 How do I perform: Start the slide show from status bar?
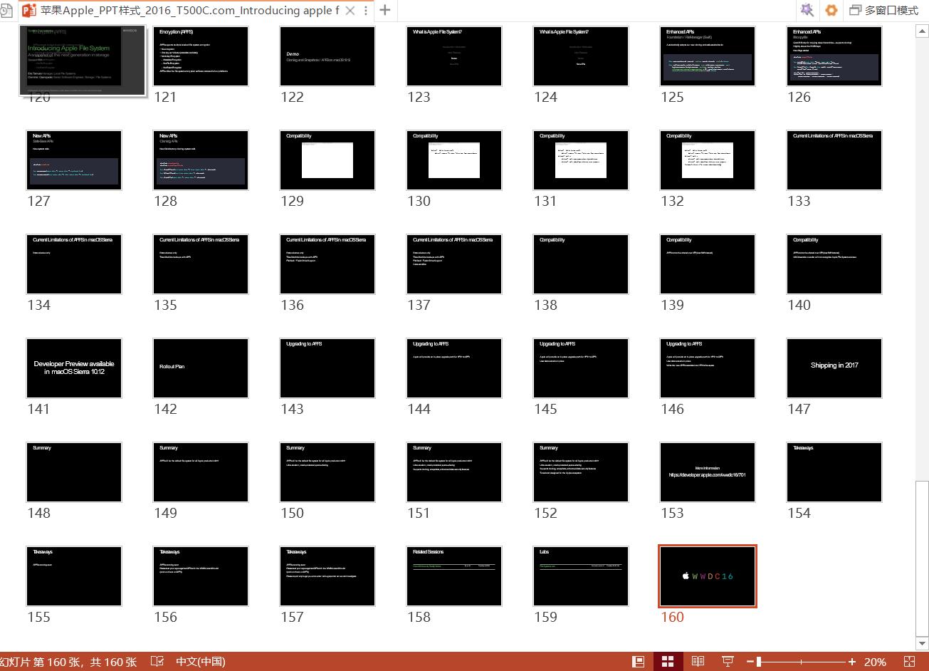(x=728, y=662)
